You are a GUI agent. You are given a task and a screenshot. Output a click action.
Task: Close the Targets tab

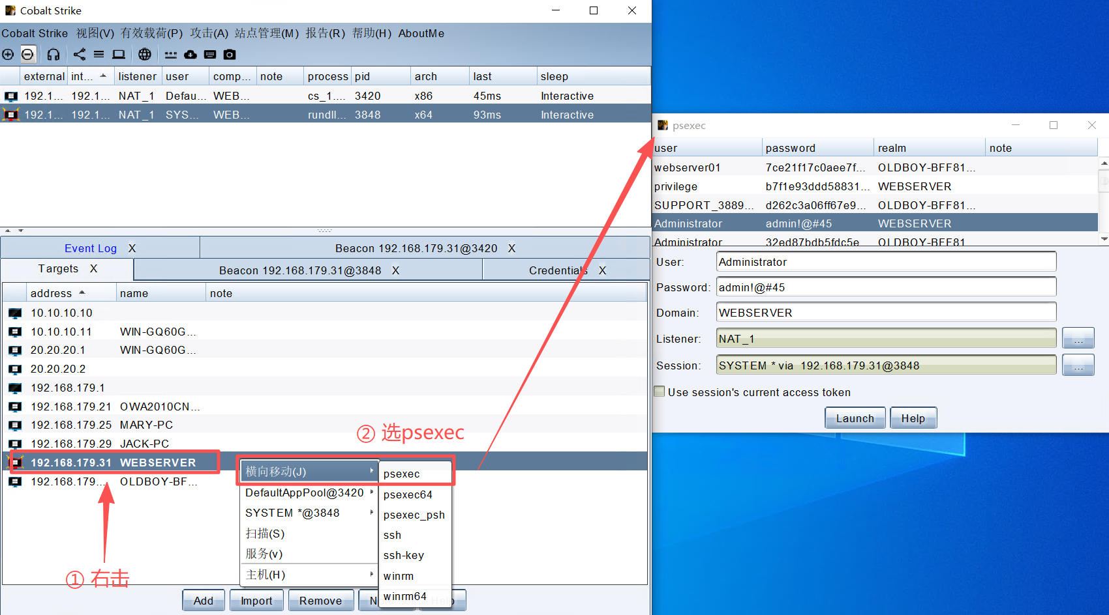(x=94, y=268)
